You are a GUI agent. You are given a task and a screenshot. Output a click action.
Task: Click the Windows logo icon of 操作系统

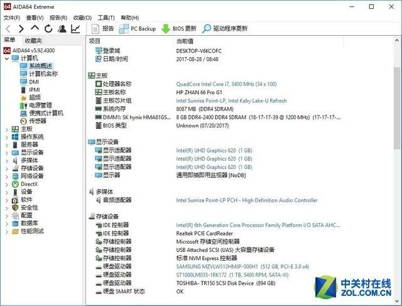[x=15, y=137]
